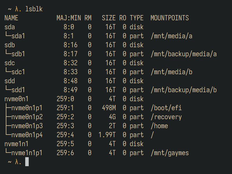232x174 pixels.
Task: Select the nvme1n1p1 partition name
Action: click(27, 153)
